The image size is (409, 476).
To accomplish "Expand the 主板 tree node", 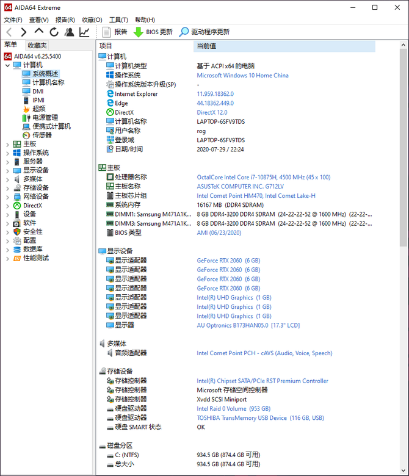I will click(7, 144).
